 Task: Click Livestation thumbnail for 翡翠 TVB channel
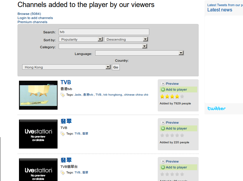[38, 134]
